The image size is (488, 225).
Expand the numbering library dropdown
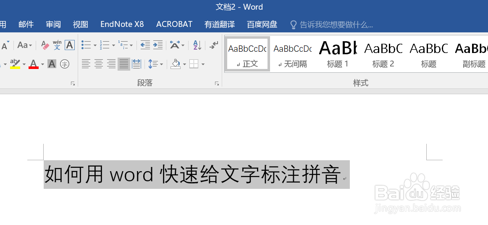113,45
